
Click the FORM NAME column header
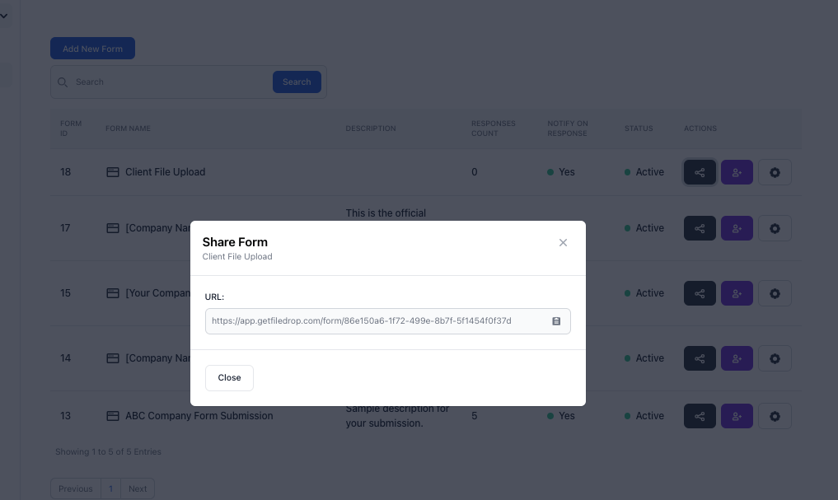128,129
